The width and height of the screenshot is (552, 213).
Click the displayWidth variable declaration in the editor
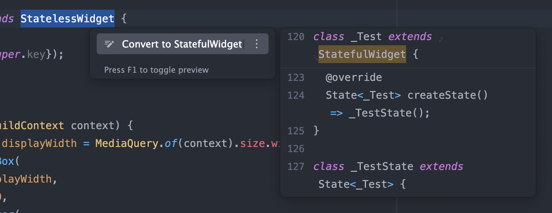click(39, 143)
